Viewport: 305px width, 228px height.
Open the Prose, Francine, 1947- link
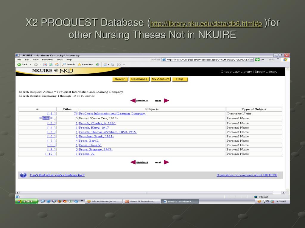(96, 150)
